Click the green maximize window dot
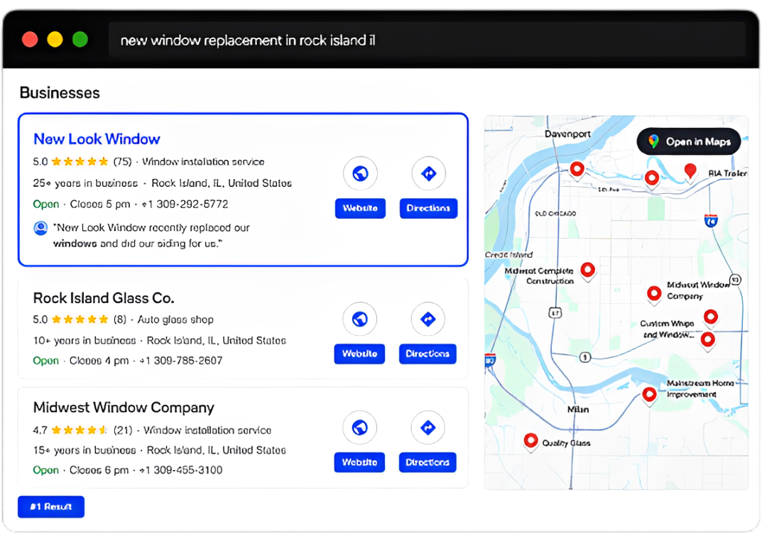The height and width of the screenshot is (541, 762). [80, 39]
